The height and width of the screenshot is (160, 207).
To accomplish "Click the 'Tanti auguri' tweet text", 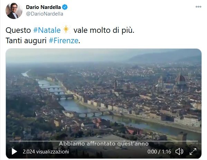I will (26, 40).
